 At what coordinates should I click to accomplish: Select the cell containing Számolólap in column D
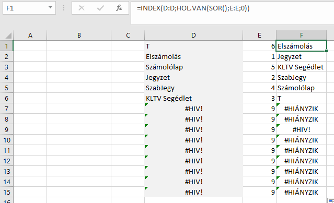coord(193,67)
